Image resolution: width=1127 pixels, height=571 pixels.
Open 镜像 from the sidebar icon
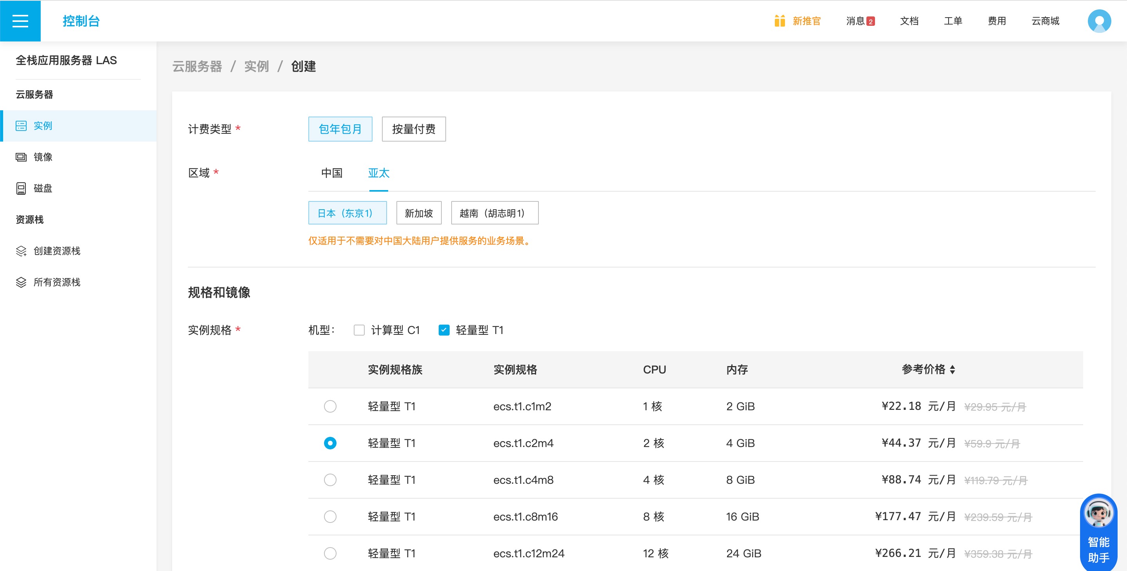(x=21, y=157)
